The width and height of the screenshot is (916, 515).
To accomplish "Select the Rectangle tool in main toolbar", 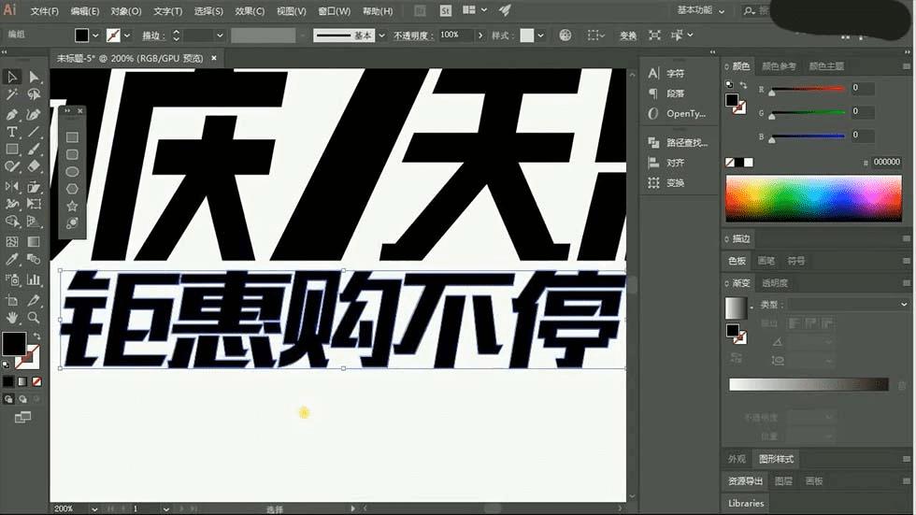I will (x=11, y=150).
